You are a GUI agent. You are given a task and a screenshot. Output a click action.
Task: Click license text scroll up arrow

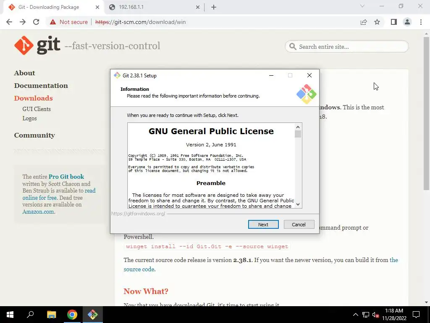point(298,127)
